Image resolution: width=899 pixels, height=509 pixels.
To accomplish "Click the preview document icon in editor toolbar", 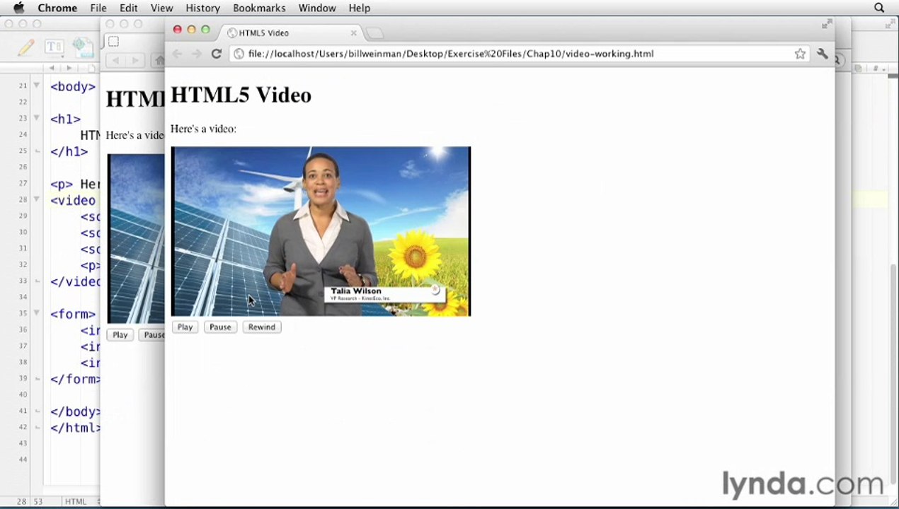I will 82,47.
